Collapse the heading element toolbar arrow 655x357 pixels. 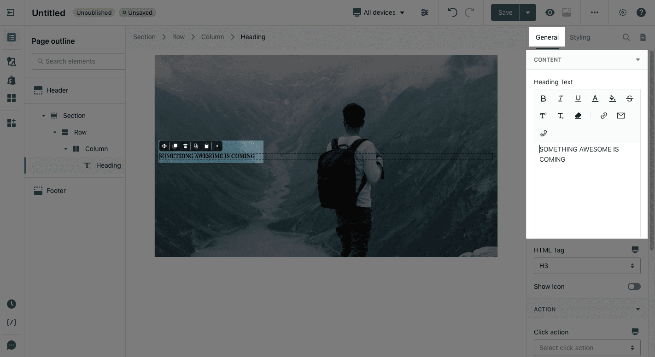217,146
